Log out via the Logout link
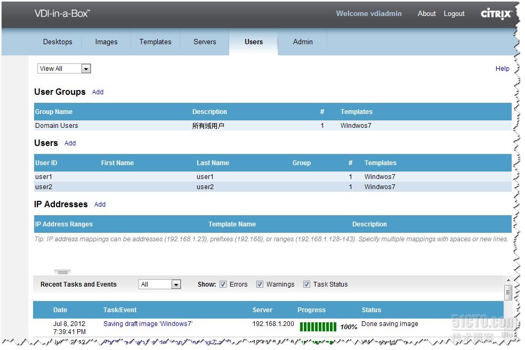 (454, 14)
